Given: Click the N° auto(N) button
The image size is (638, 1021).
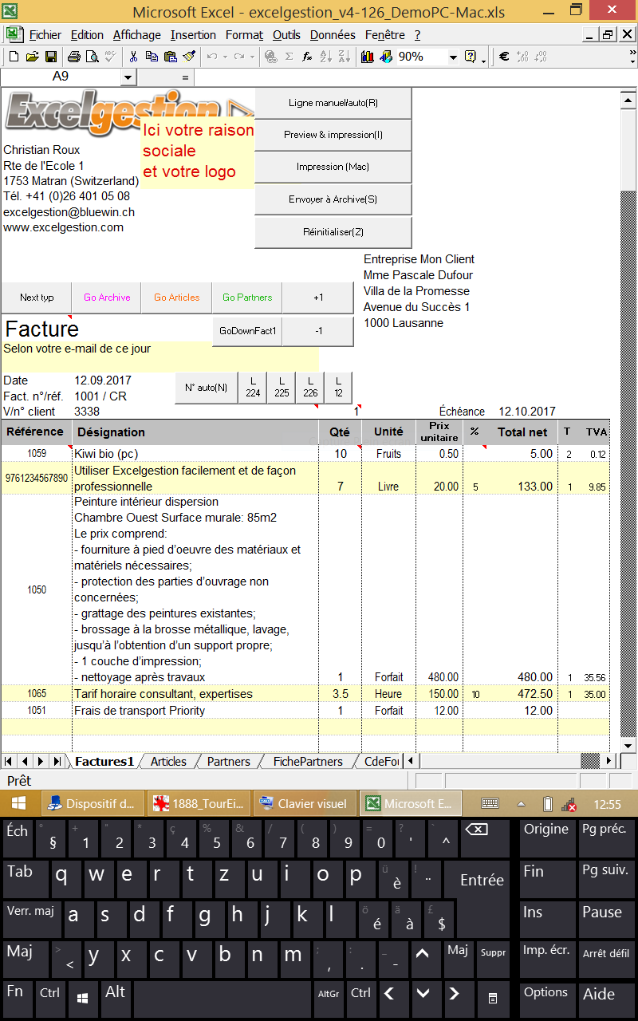Looking at the screenshot, I should [x=207, y=388].
